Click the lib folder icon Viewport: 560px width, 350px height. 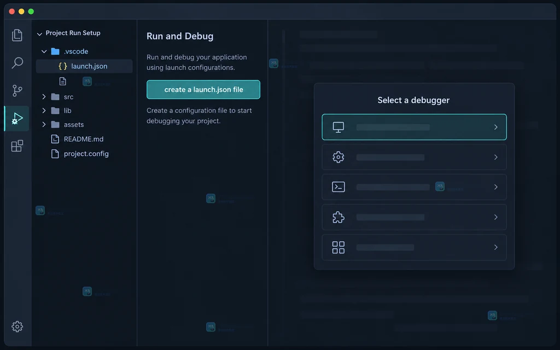click(55, 110)
